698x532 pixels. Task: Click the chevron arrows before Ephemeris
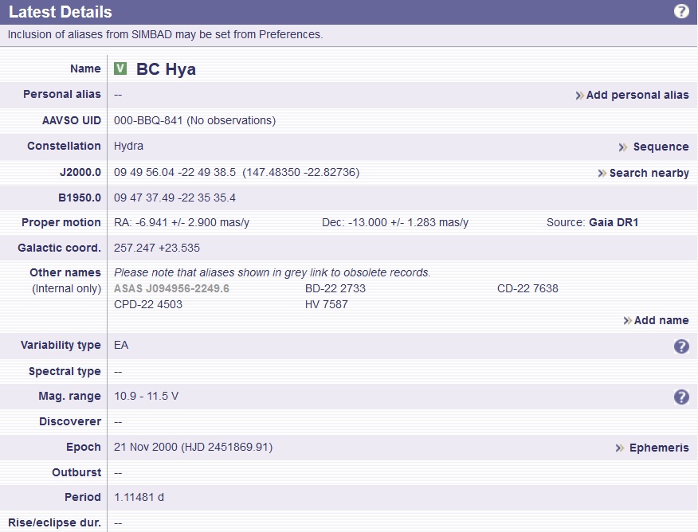pos(619,448)
